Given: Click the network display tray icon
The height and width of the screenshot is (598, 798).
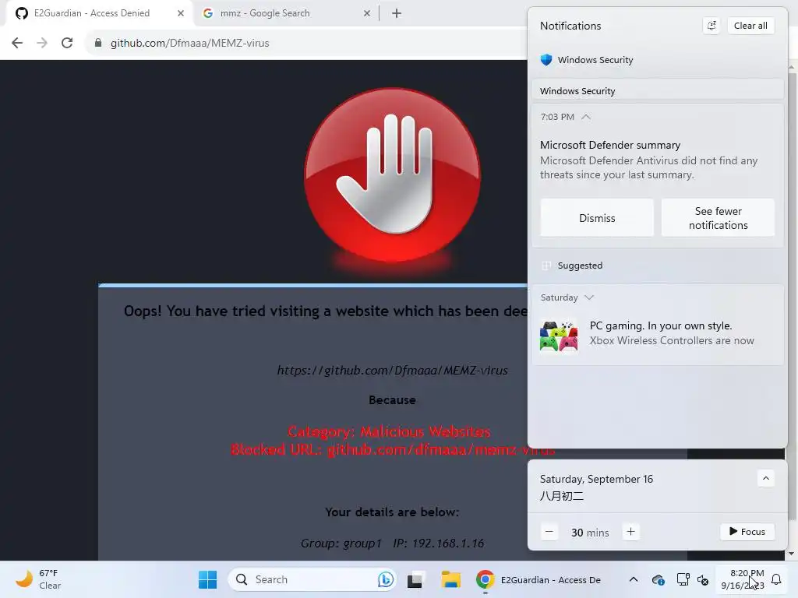Looking at the screenshot, I should (x=683, y=579).
